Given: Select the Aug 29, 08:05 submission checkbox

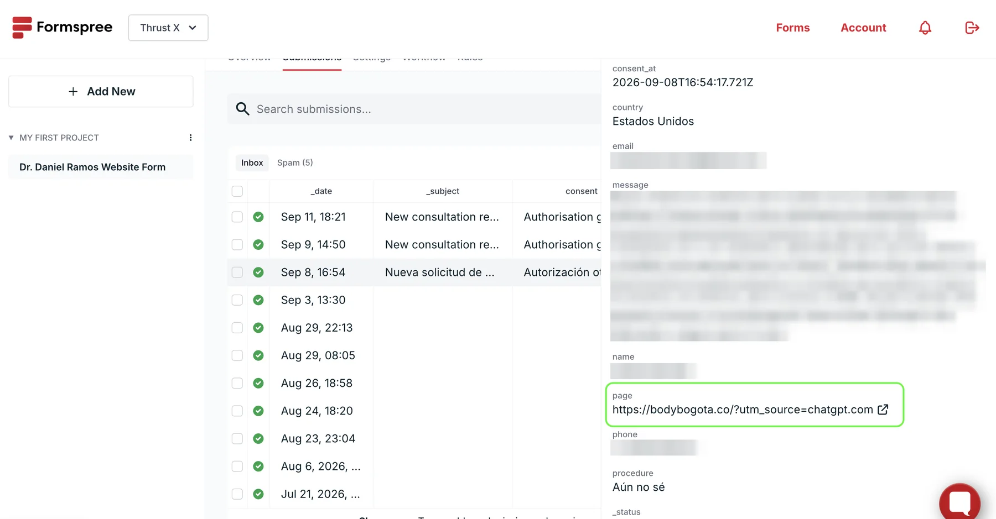Looking at the screenshot, I should click(237, 355).
